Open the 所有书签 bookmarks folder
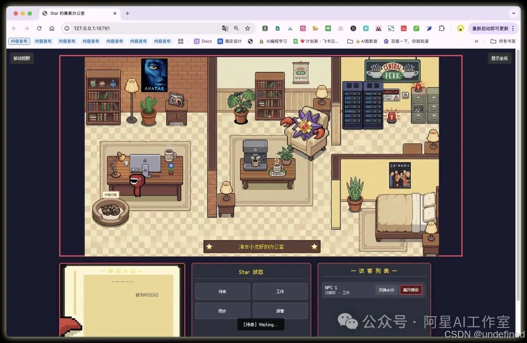Viewport: 527px width, 343px height. coord(503,41)
